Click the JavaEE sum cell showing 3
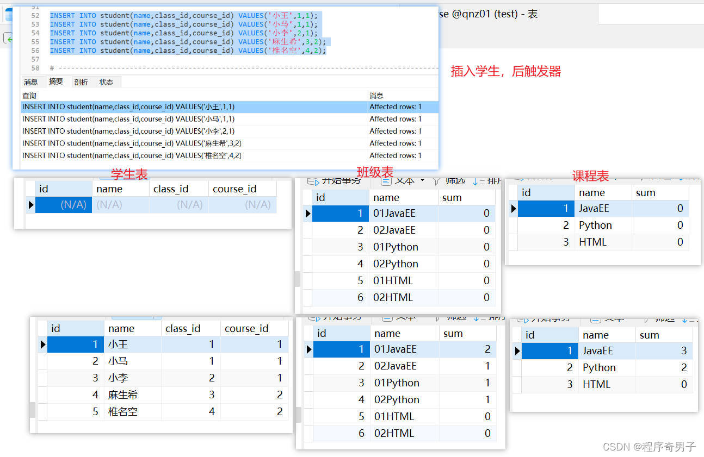Viewport: 704px width, 457px height. (664, 351)
